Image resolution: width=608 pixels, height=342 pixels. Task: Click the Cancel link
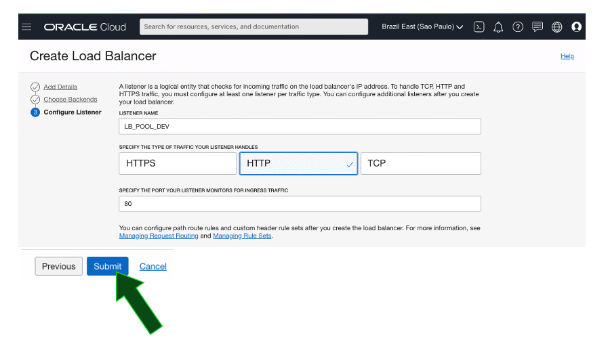153,266
